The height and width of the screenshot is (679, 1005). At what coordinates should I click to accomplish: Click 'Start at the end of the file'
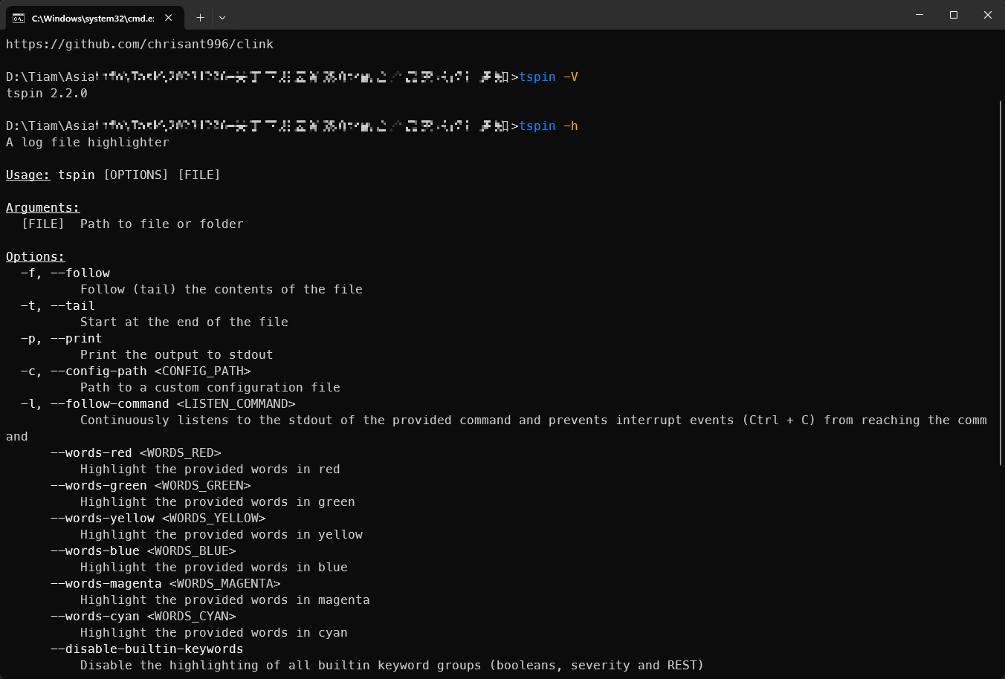184,322
